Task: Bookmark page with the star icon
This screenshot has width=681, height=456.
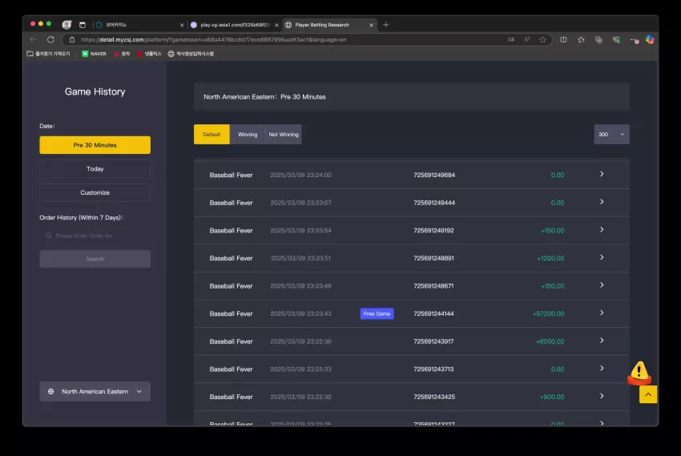Action: point(542,39)
